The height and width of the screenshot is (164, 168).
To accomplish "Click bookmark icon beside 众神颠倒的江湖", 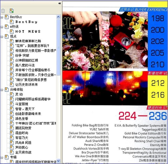I will tap(12, 60).
